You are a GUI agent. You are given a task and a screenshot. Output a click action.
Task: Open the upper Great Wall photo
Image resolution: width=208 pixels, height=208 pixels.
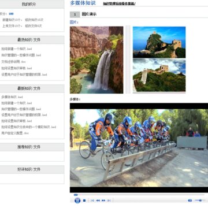point(159,42)
